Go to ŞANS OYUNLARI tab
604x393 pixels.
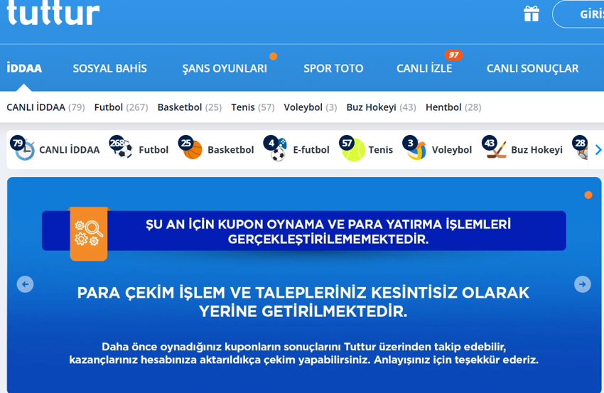coord(225,68)
